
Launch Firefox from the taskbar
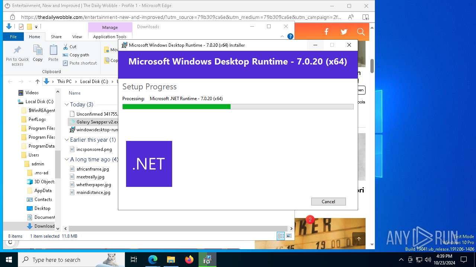[x=189, y=260]
